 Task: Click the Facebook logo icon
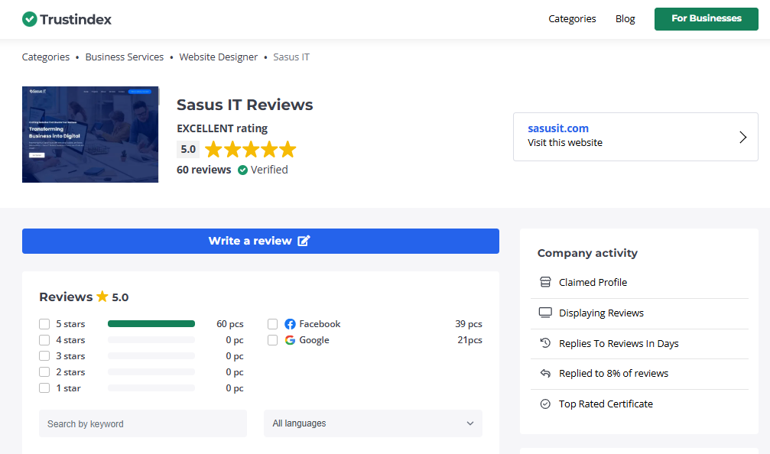click(290, 324)
